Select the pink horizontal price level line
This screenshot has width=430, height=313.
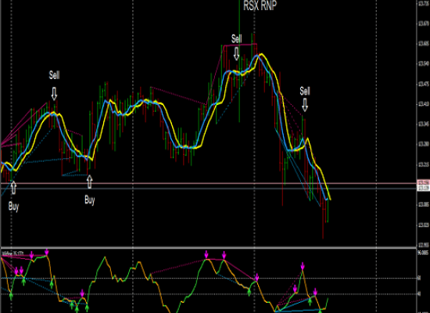(209, 183)
